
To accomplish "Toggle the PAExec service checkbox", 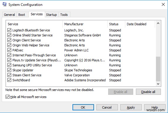I will click(9, 50).
